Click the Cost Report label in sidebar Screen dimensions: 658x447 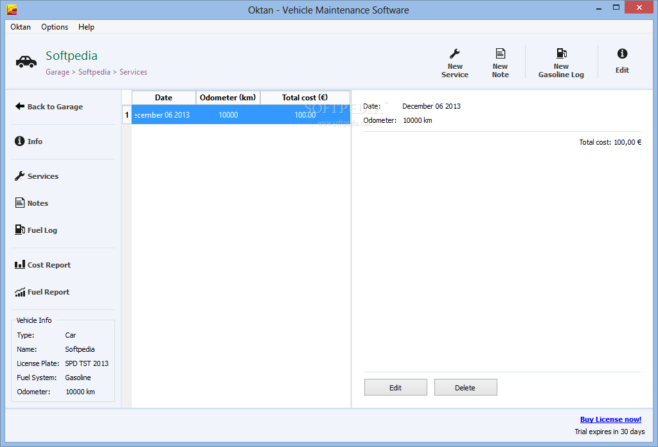(49, 265)
